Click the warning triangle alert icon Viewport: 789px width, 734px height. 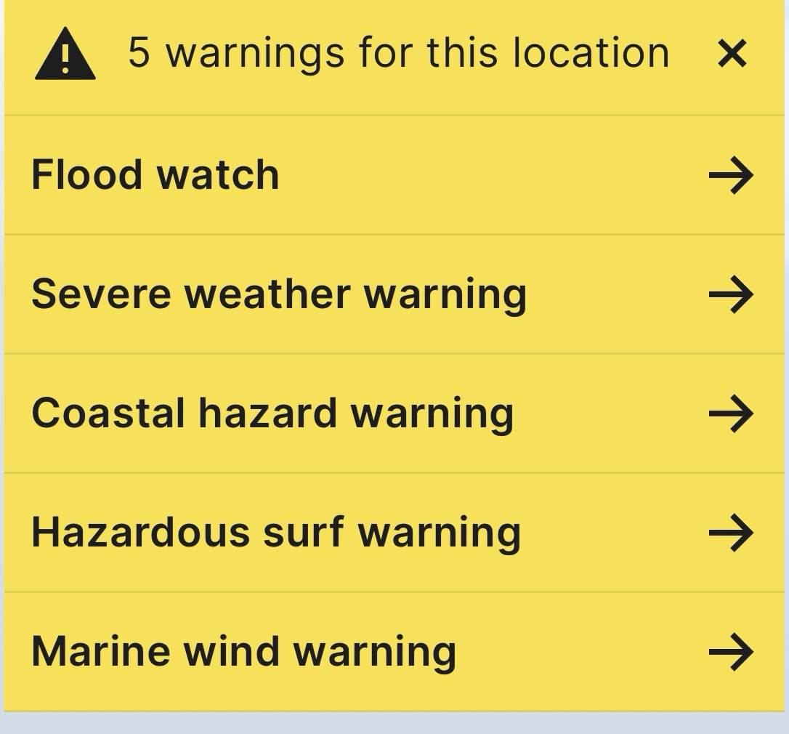click(65, 53)
